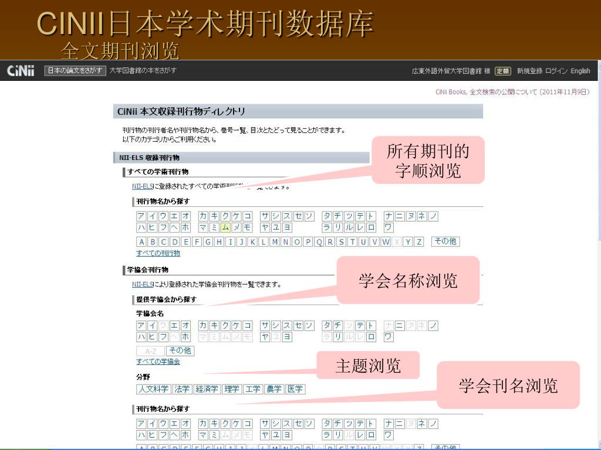Choose letter Z in the alphabet index

coord(419,242)
